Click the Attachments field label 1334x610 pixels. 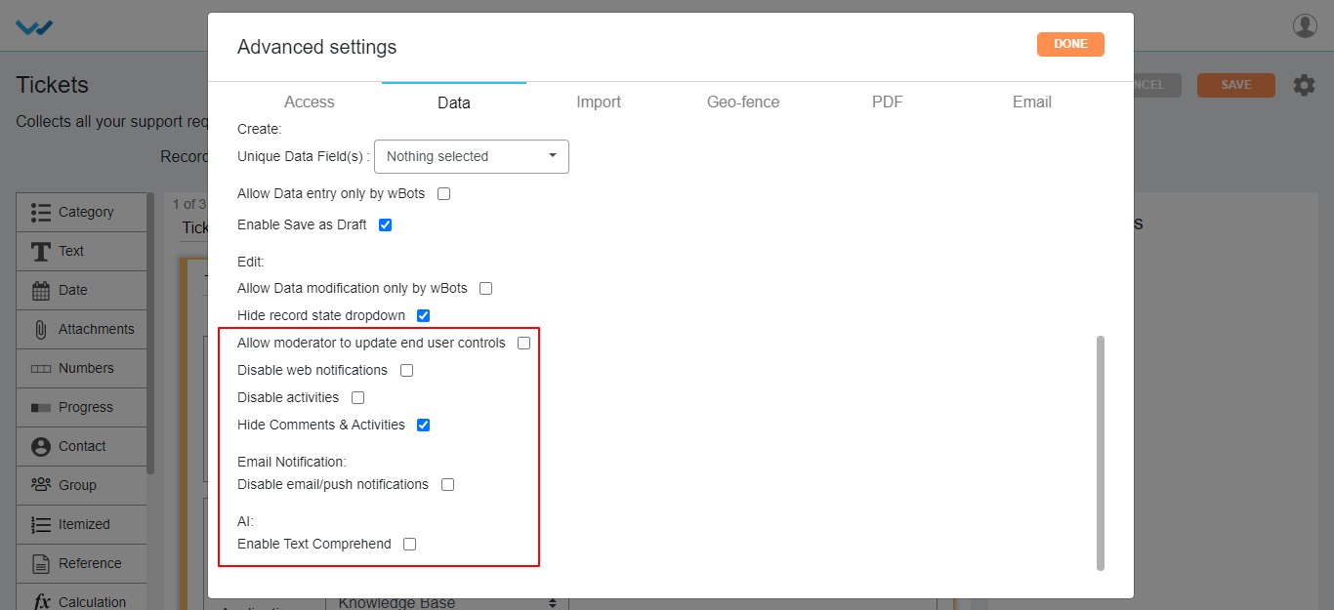(97, 329)
